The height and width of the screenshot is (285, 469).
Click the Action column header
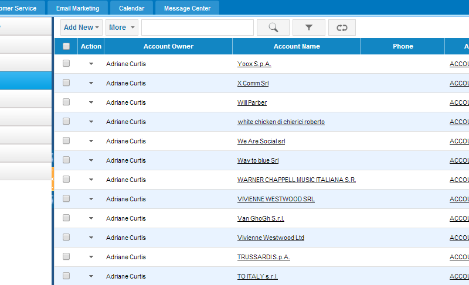[x=91, y=46]
